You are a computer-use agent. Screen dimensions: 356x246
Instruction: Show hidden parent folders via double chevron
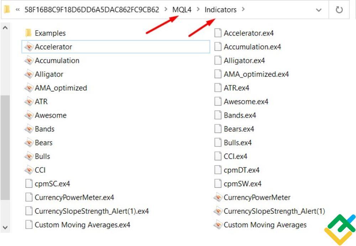tap(17, 10)
